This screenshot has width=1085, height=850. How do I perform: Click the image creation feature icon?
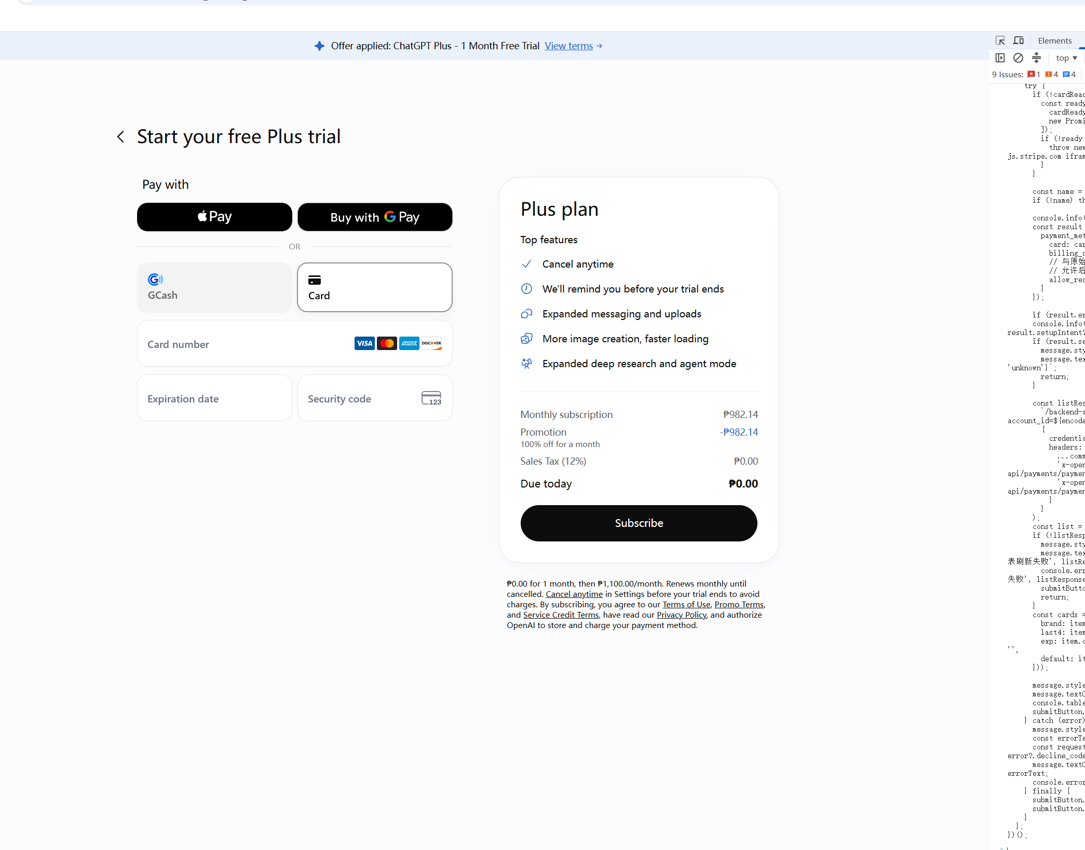[x=526, y=339]
